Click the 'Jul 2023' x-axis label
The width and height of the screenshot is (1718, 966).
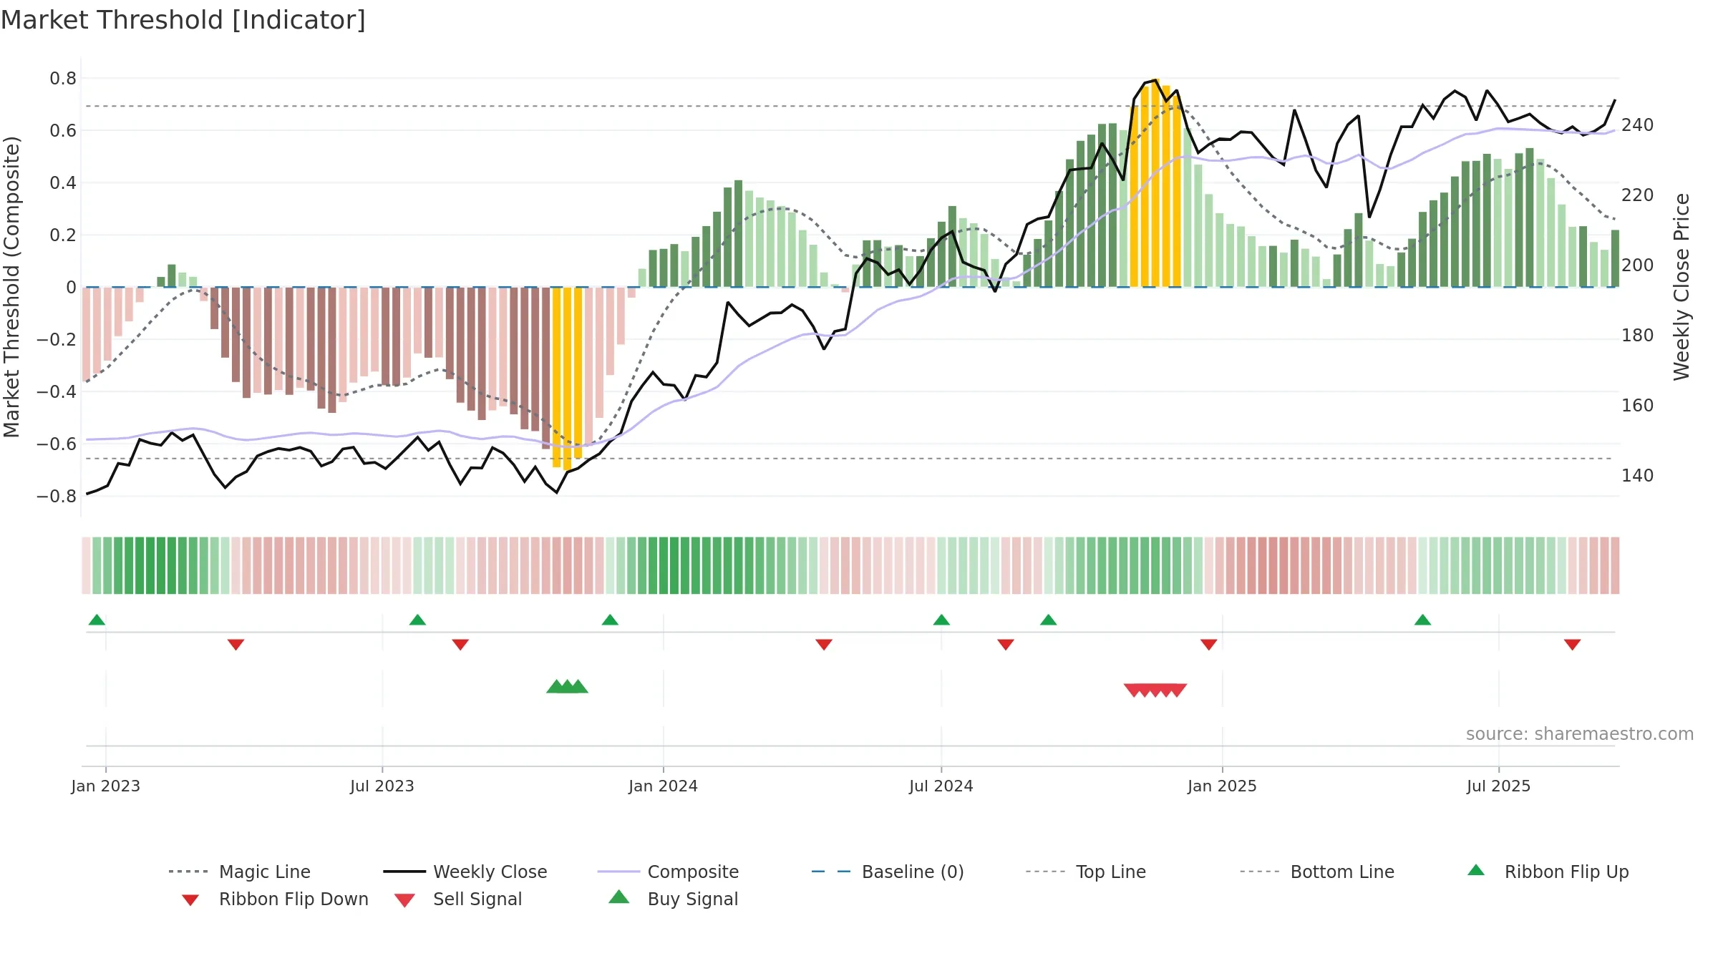pos(382,786)
